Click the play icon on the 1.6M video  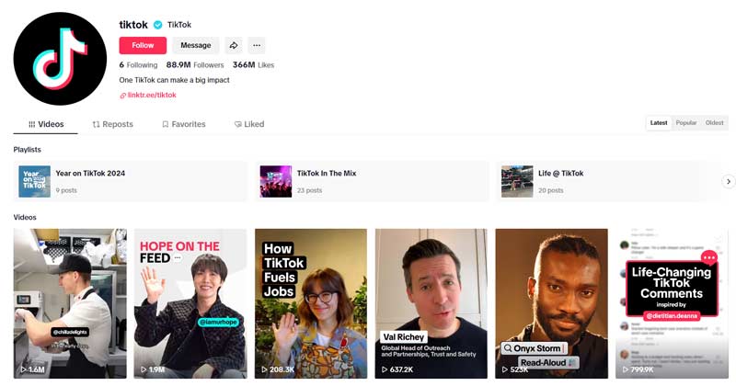(23, 369)
